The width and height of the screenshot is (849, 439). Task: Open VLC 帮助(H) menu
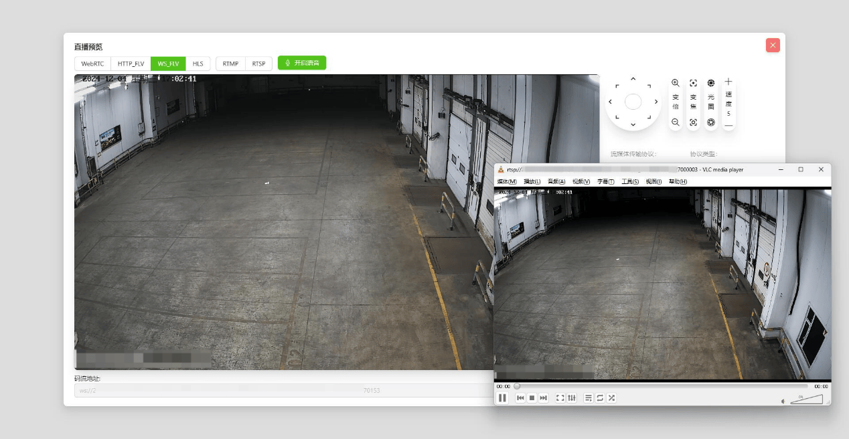pos(678,181)
